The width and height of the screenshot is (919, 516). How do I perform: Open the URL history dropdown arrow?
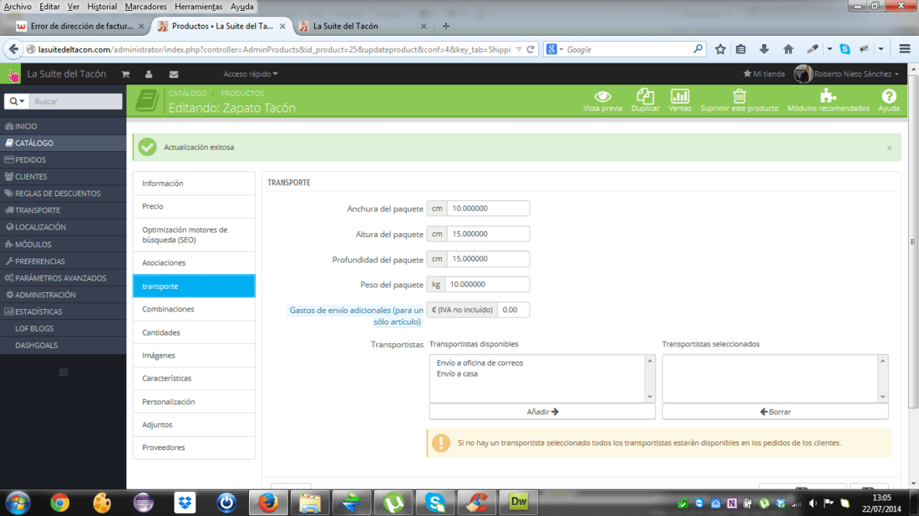click(519, 49)
